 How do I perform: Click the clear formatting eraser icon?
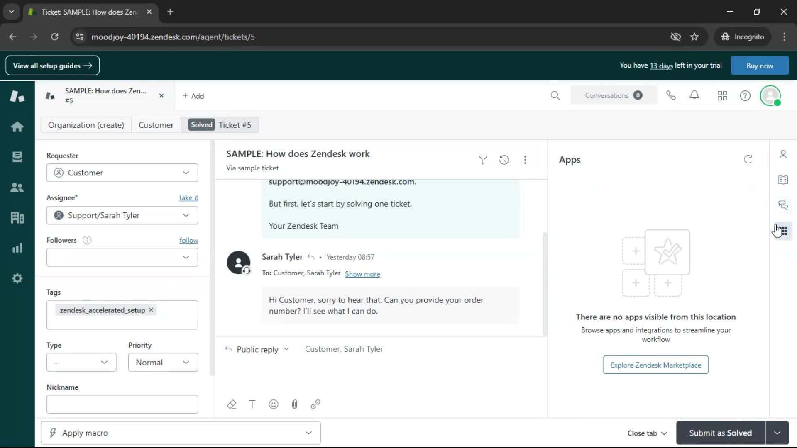pyautogui.click(x=231, y=404)
